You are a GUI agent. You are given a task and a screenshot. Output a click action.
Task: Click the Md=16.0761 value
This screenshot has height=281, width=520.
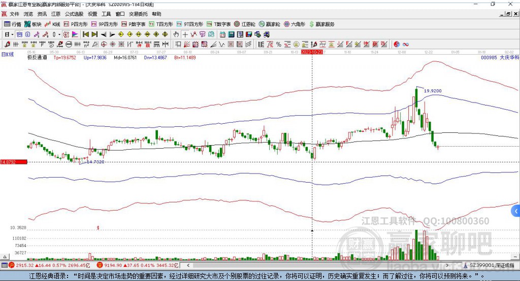tap(125, 57)
